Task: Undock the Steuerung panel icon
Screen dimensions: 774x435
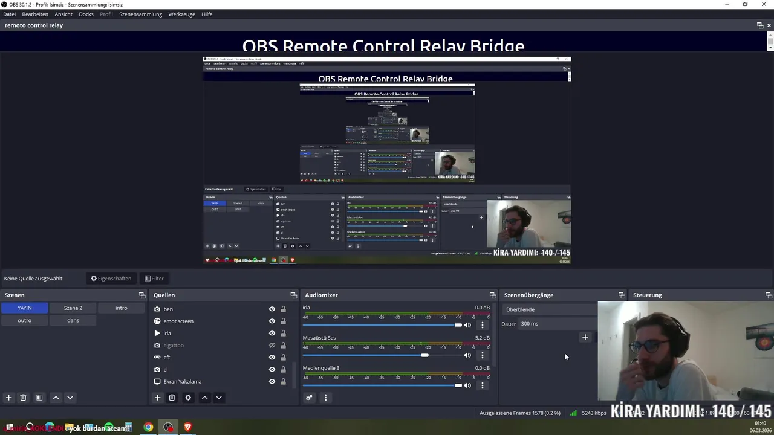Action: 769,295
